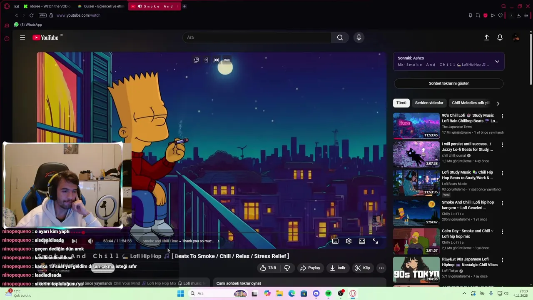The height and width of the screenshot is (300, 533).
Task: Show more filter chips with right chevron
Action: [498, 103]
